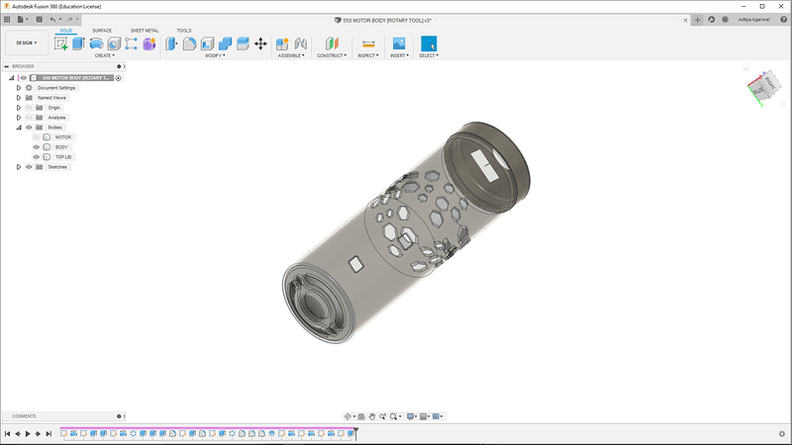Expand Named Views node

[19, 98]
